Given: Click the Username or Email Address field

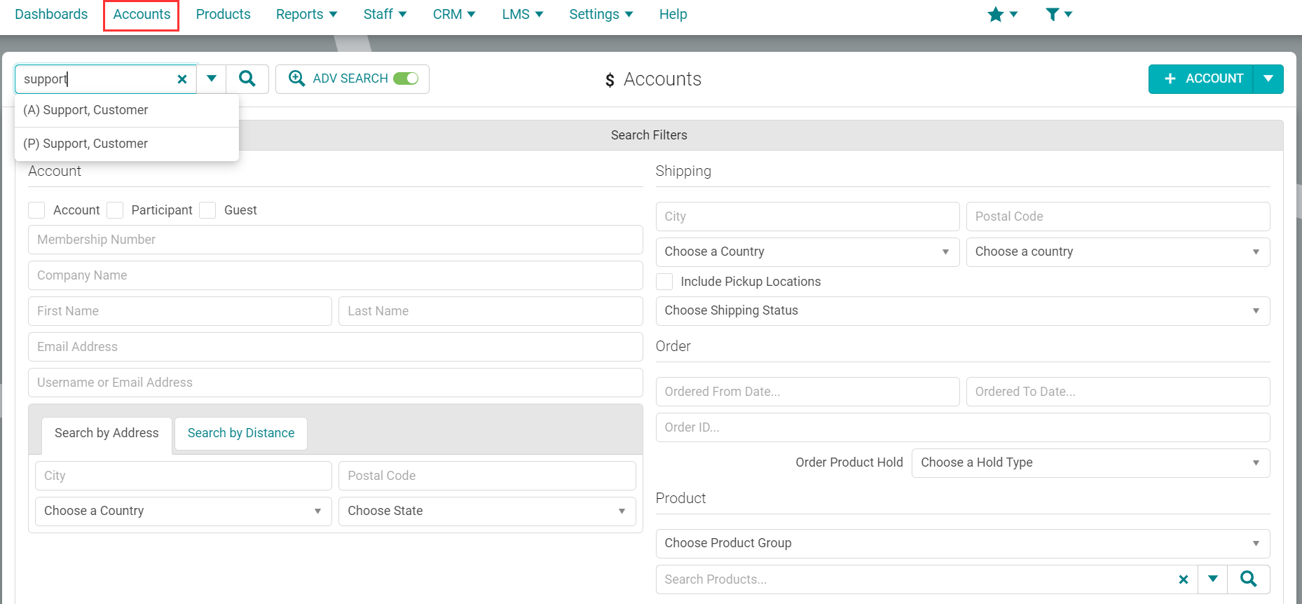Looking at the screenshot, I should (x=336, y=383).
